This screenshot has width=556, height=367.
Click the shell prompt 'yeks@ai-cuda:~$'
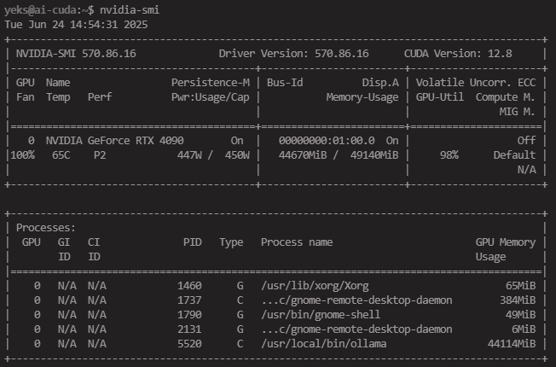pyautogui.click(x=49, y=10)
